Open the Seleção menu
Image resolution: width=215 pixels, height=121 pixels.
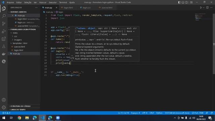pyautogui.click(x=28, y=2)
